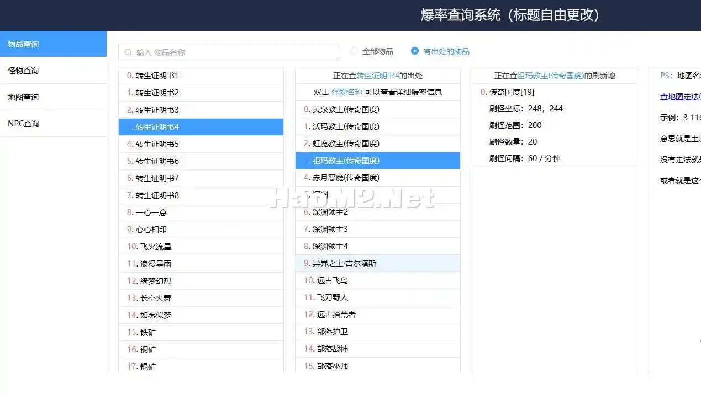
Task: Open the 物品查询 sidebar tab
Action: (53, 44)
